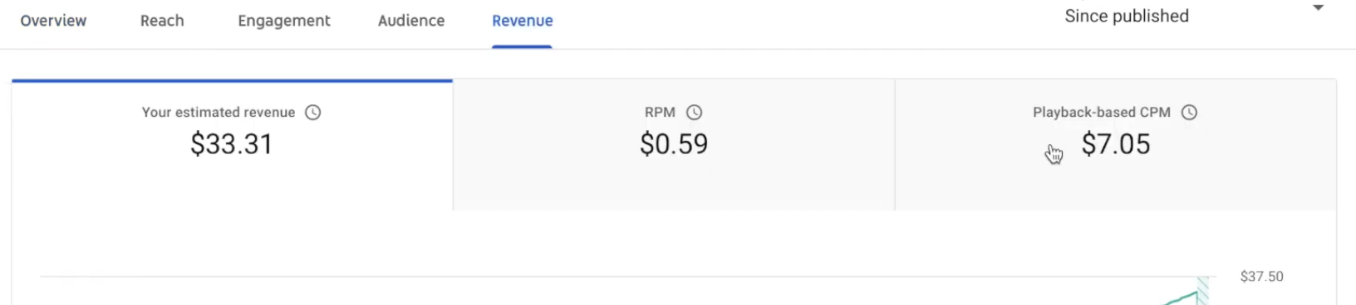1356x305 pixels.
Task: Click the $37.50 chart axis label
Action: point(1262,277)
